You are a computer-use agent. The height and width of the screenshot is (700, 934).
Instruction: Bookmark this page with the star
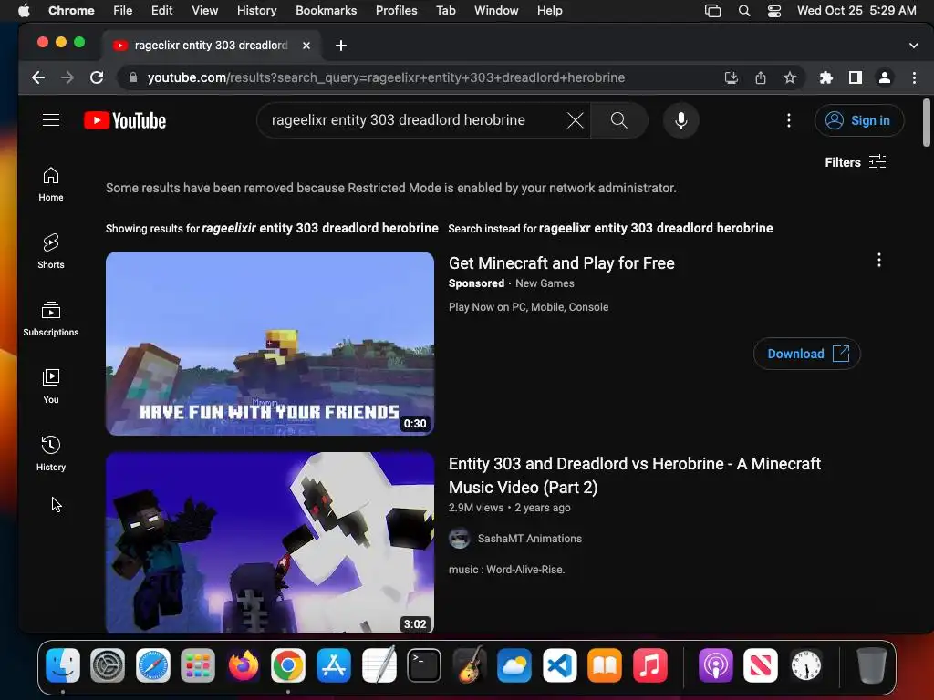789,77
